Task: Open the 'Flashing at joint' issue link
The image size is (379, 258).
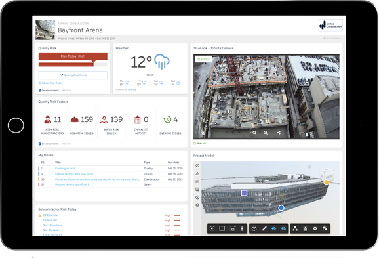Action: [65, 169]
